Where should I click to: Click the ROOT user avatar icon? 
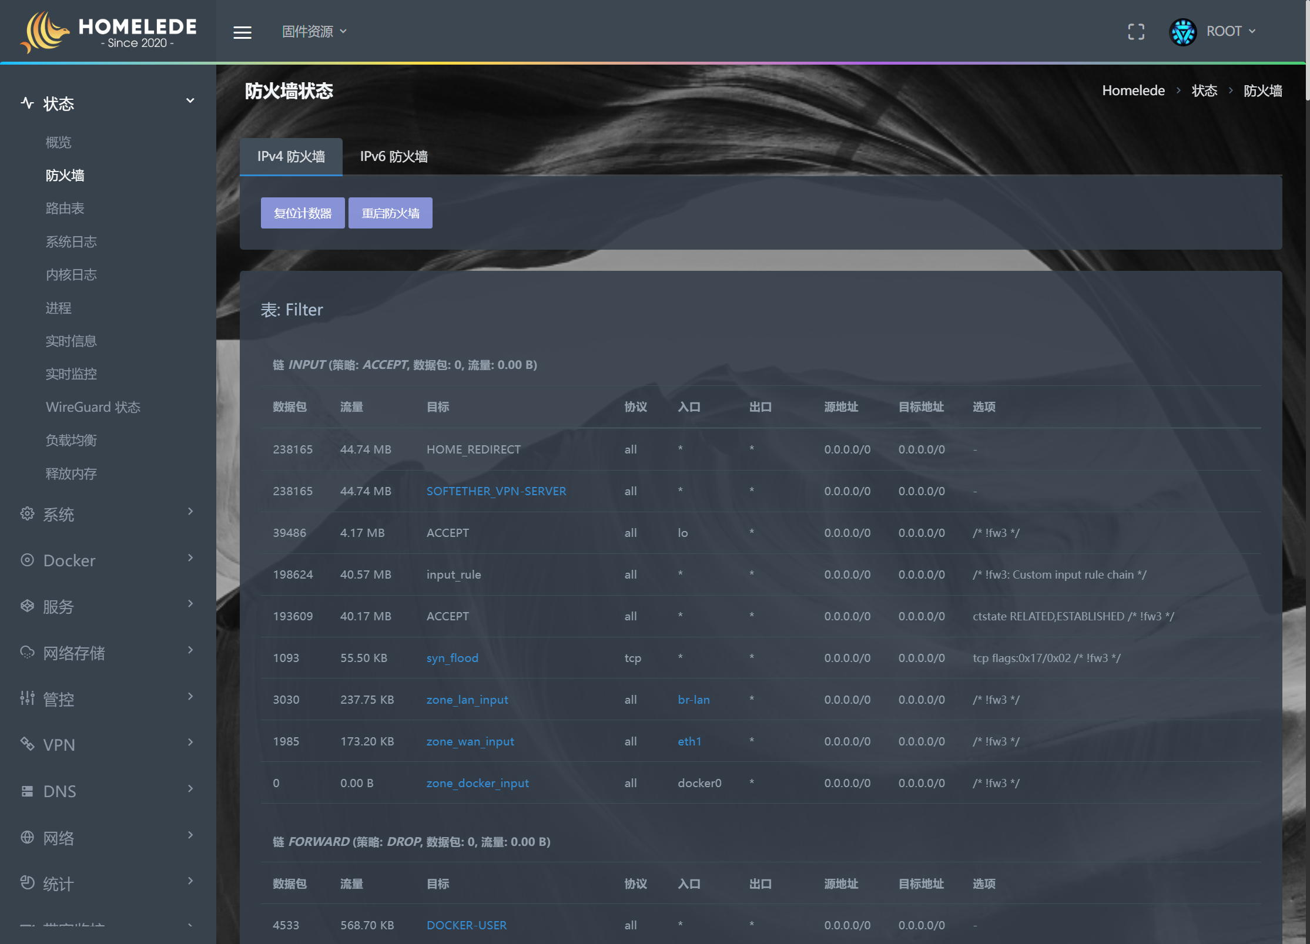click(1182, 32)
